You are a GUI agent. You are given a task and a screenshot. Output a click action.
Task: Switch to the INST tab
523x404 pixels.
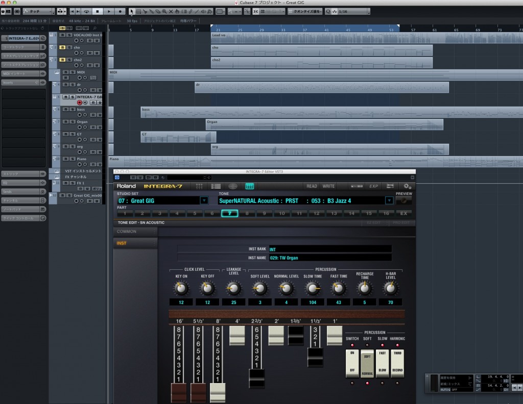pyautogui.click(x=135, y=243)
